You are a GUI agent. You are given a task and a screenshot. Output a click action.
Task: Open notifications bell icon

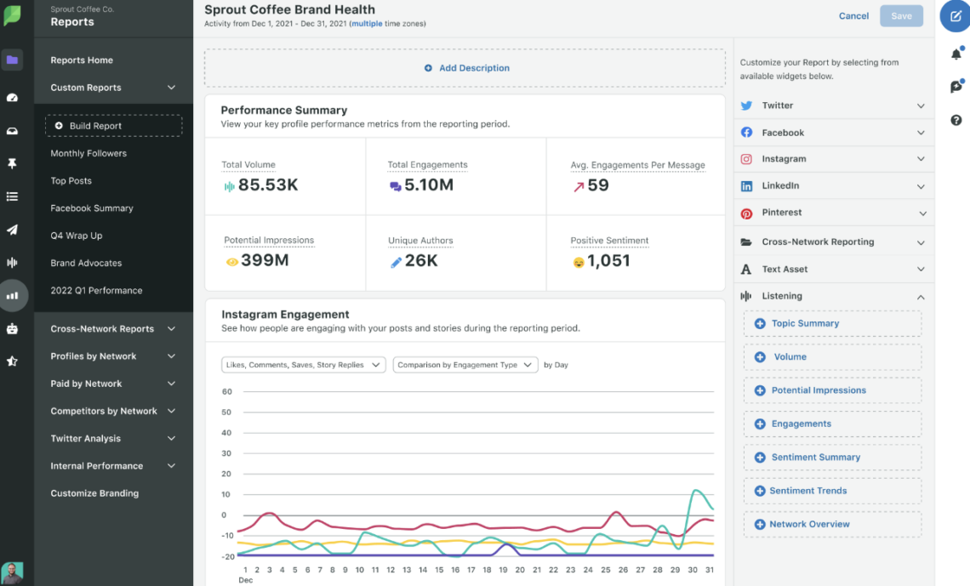coord(956,54)
